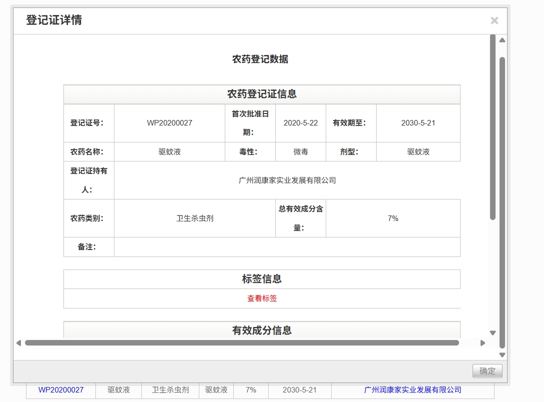Select the toxicity value 微毒
544x402 pixels.
[300, 151]
